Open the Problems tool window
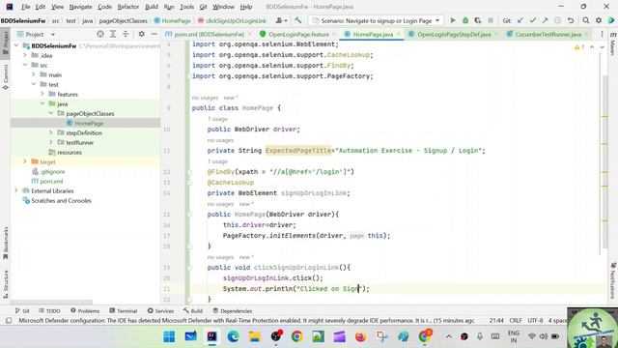This screenshot has width=618, height=348. [x=85, y=311]
